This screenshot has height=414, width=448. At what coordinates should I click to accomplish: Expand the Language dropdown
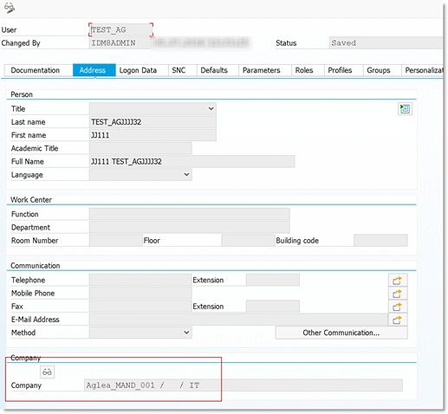[x=186, y=175]
